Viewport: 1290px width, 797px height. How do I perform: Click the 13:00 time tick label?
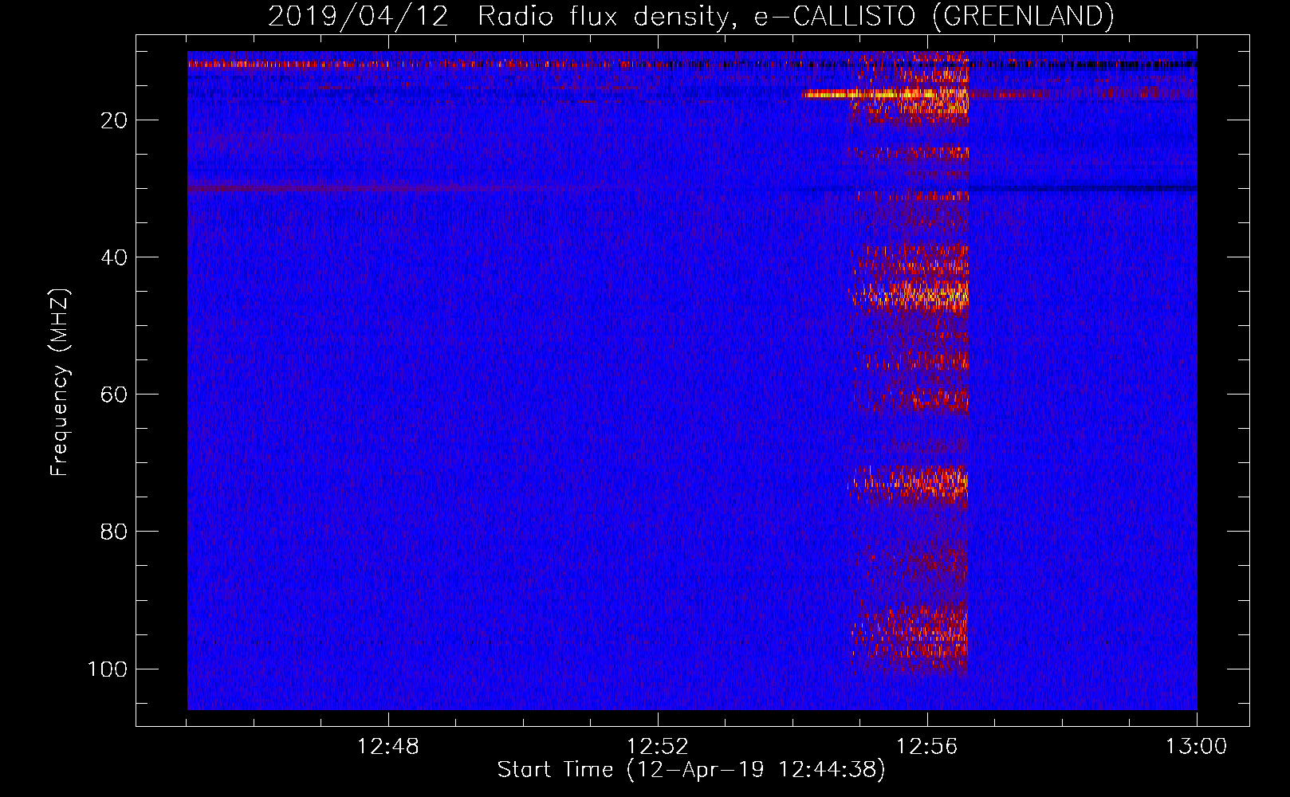1197,747
